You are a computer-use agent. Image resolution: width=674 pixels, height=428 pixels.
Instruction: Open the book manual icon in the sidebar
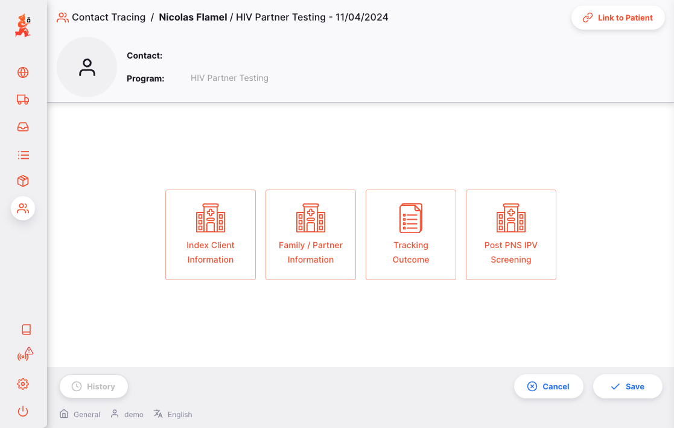26,330
